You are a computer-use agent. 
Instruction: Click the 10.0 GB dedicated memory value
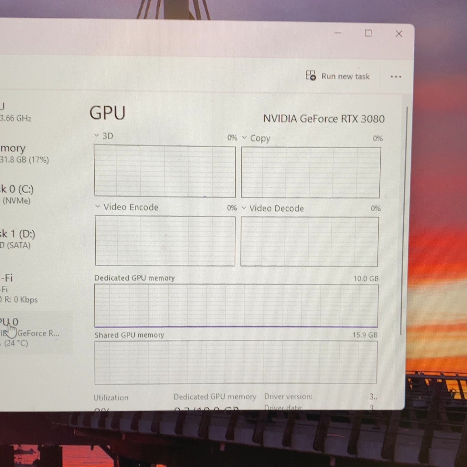click(366, 278)
